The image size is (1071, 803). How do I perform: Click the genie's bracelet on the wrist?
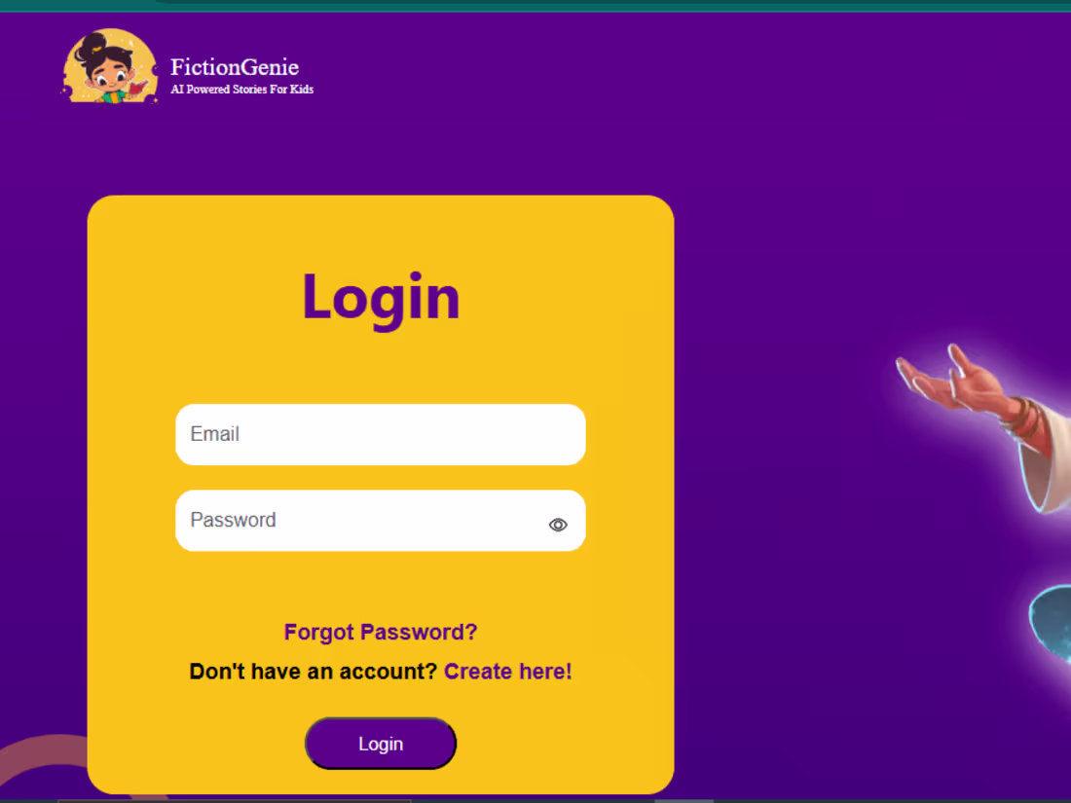[1022, 417]
